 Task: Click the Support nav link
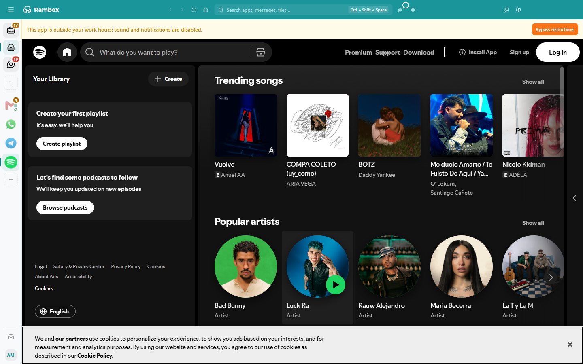(387, 52)
